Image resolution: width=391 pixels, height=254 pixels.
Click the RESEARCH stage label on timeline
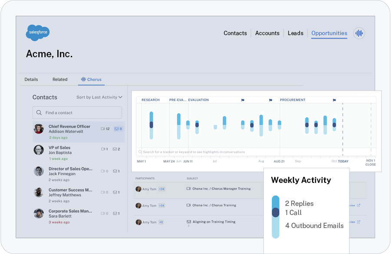[x=150, y=100]
